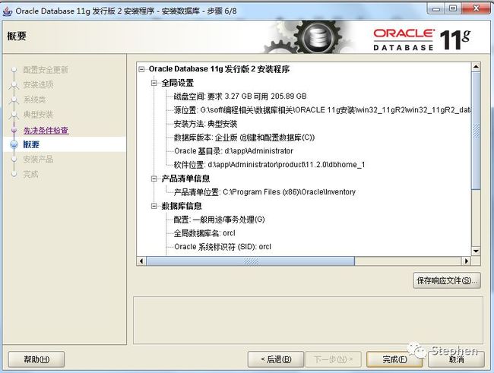The height and width of the screenshot is (373, 494).
Task: Collapse the 产品清单信息 tree node
Action: click(154, 179)
